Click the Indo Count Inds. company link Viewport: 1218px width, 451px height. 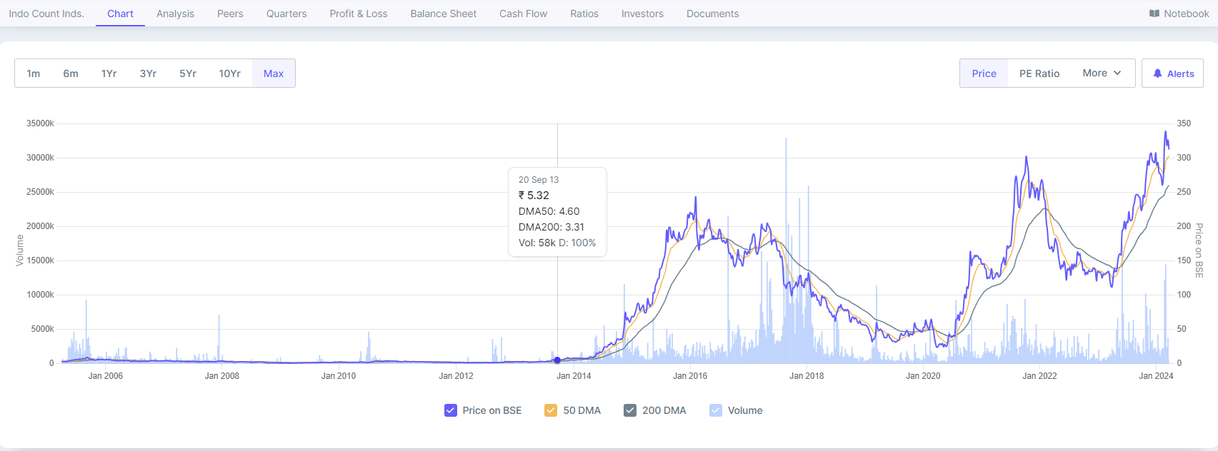(46, 14)
